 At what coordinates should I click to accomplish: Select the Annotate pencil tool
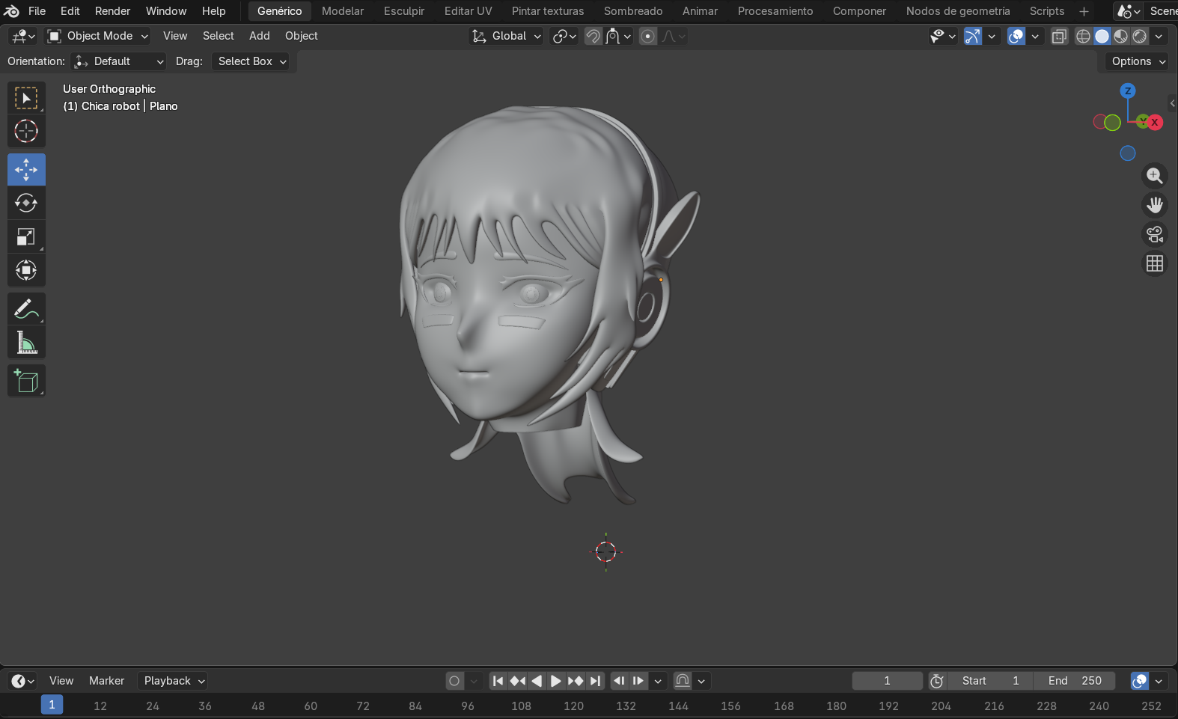click(x=26, y=309)
